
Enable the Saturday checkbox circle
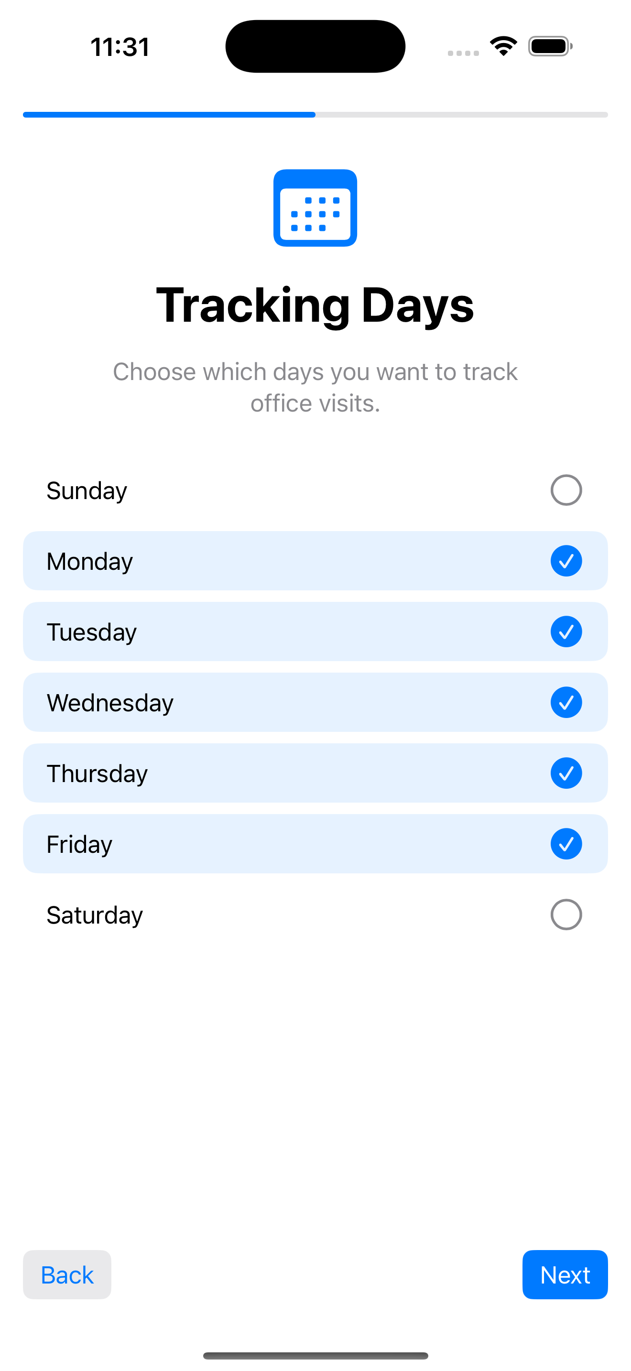tap(566, 914)
